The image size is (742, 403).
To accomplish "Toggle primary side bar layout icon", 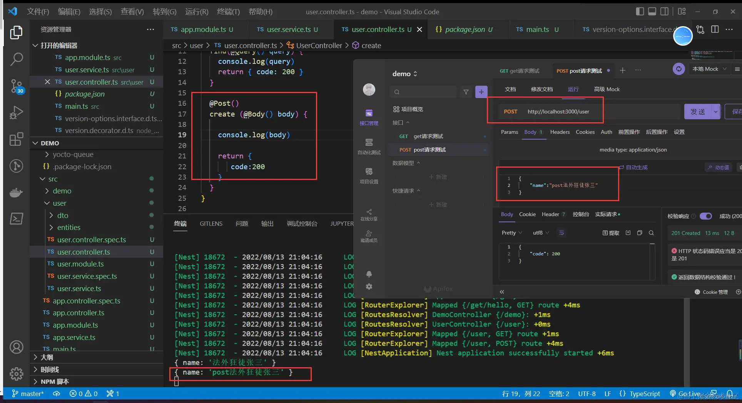I will point(640,12).
